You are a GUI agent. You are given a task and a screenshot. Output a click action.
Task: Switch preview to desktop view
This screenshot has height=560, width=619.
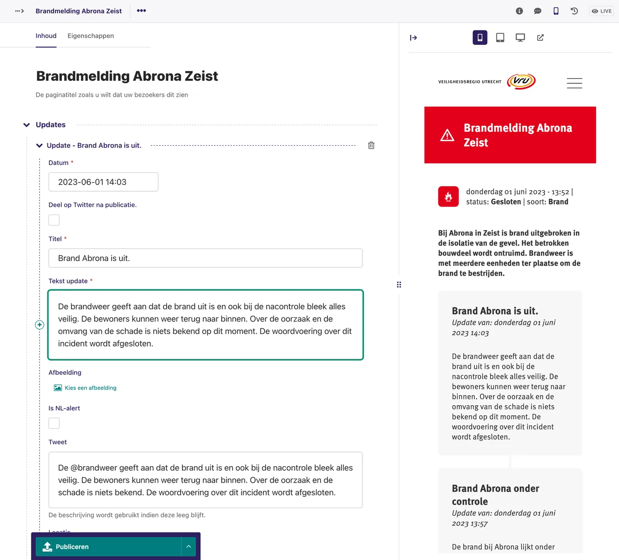click(520, 37)
